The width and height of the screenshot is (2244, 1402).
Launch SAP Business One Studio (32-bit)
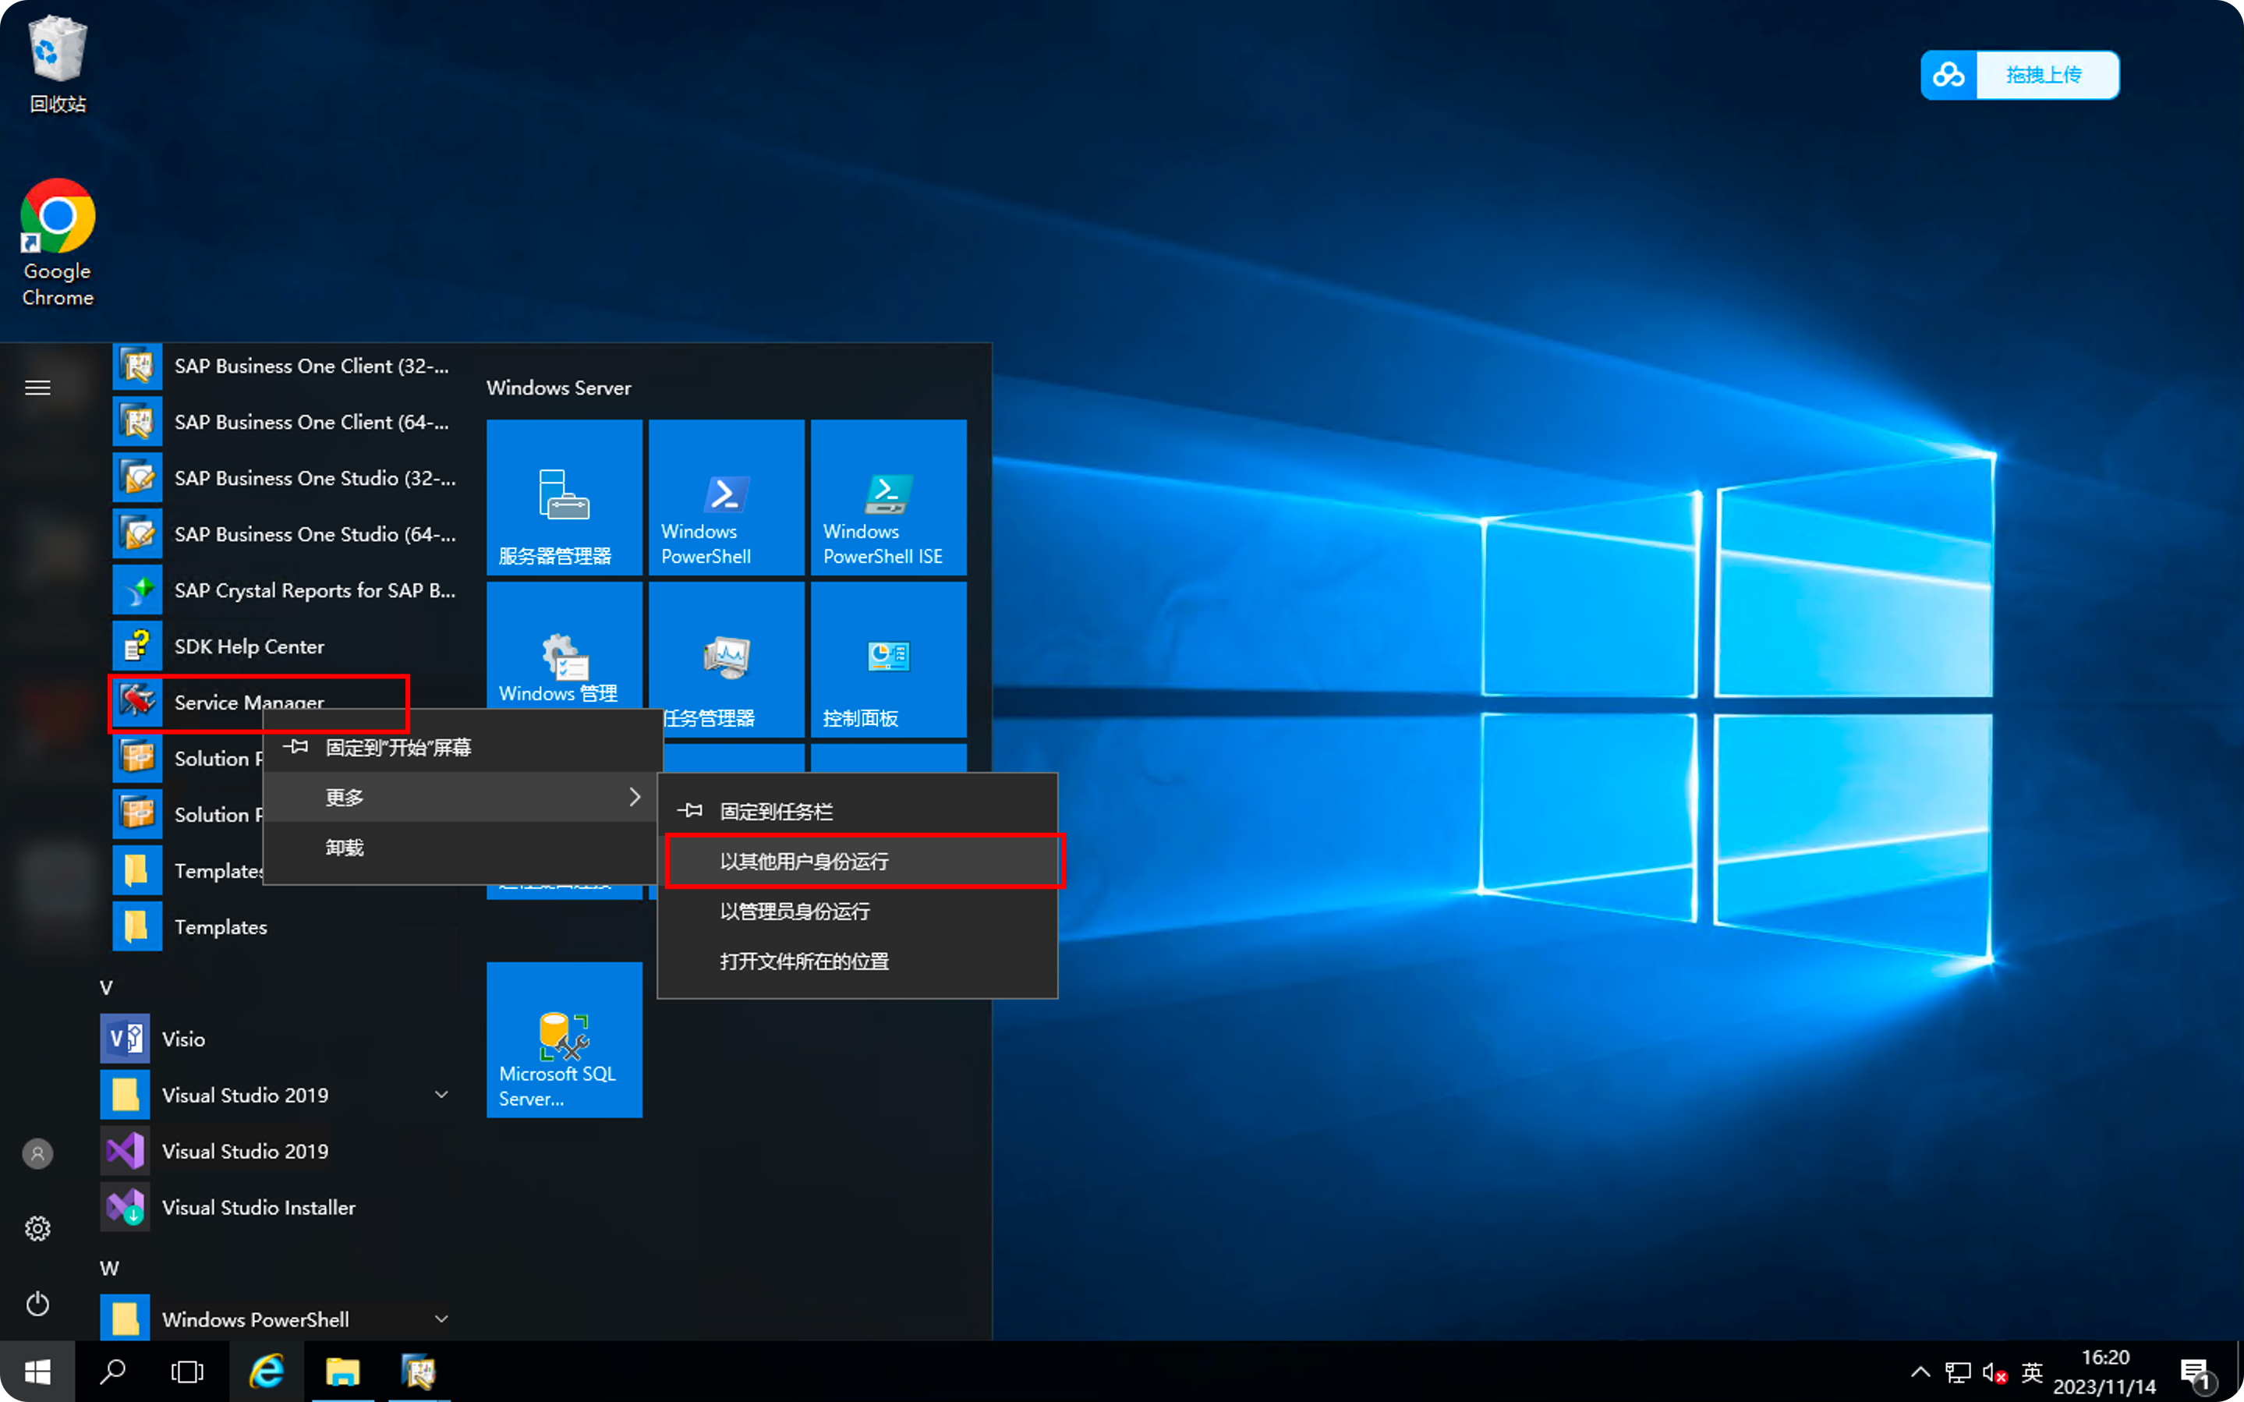click(284, 479)
